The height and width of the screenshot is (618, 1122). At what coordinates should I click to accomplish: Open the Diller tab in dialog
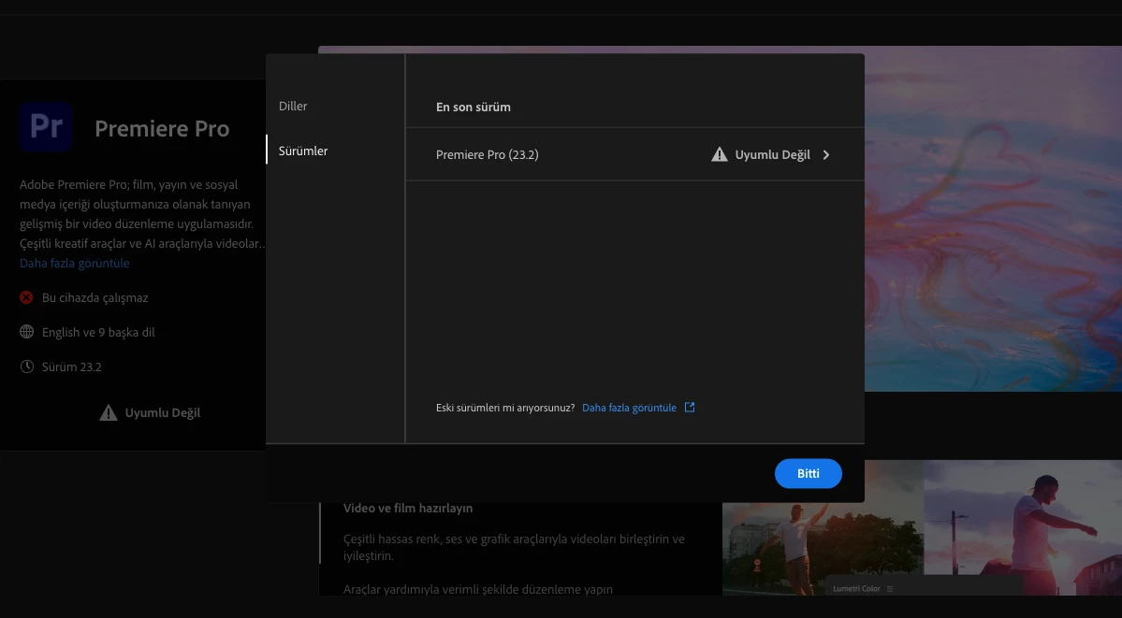(293, 106)
